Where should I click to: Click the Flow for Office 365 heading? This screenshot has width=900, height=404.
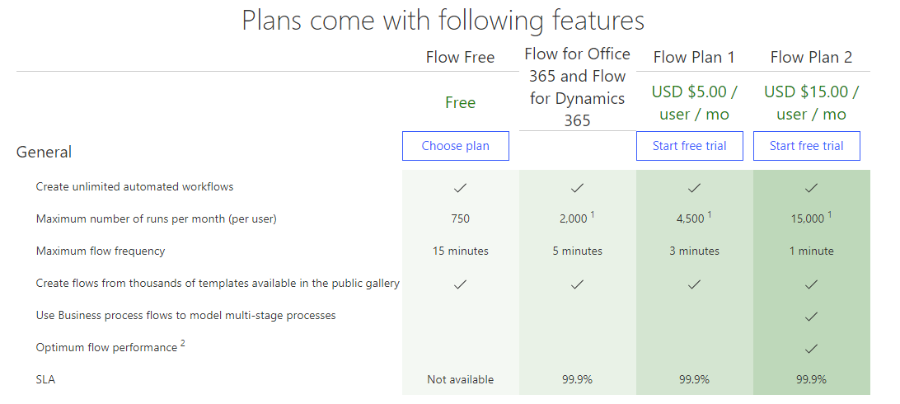[577, 87]
